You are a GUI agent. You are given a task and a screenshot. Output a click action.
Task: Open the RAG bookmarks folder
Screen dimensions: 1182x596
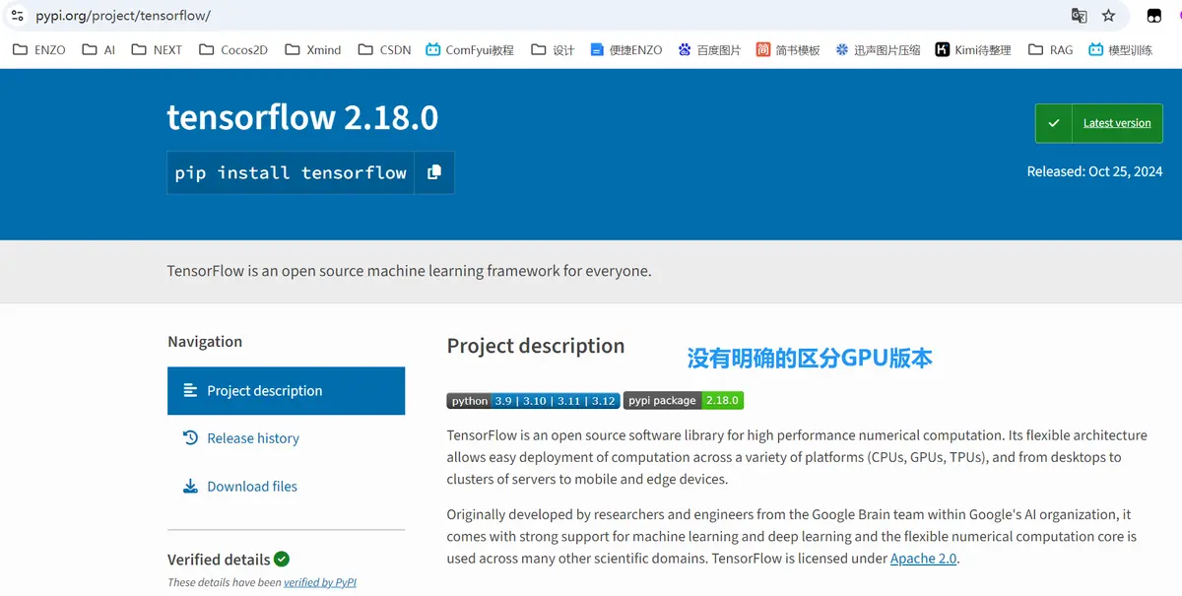[1050, 49]
